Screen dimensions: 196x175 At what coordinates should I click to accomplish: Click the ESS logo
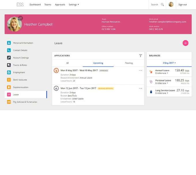pyautogui.click(x=20, y=5)
